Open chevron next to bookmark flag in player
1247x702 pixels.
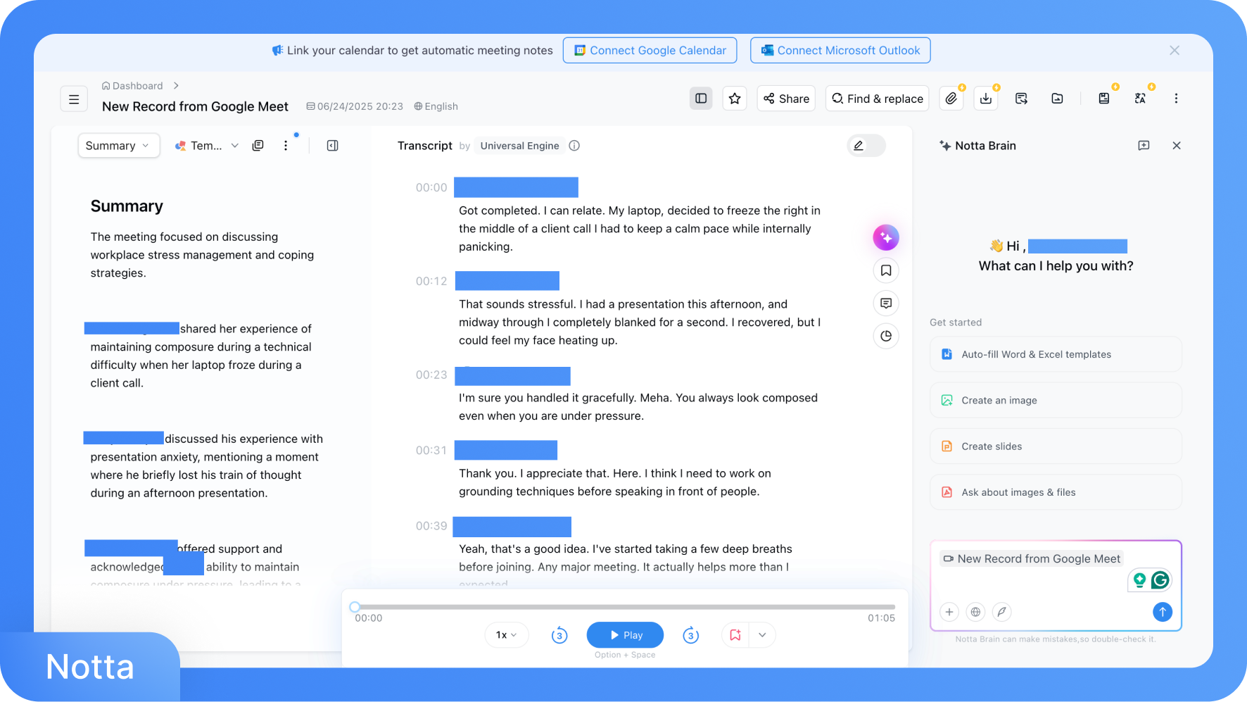click(761, 634)
